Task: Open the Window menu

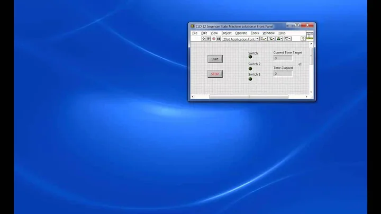Action: click(268, 33)
